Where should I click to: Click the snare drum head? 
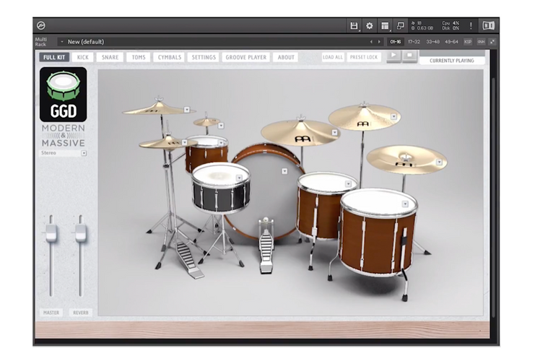click(x=221, y=173)
